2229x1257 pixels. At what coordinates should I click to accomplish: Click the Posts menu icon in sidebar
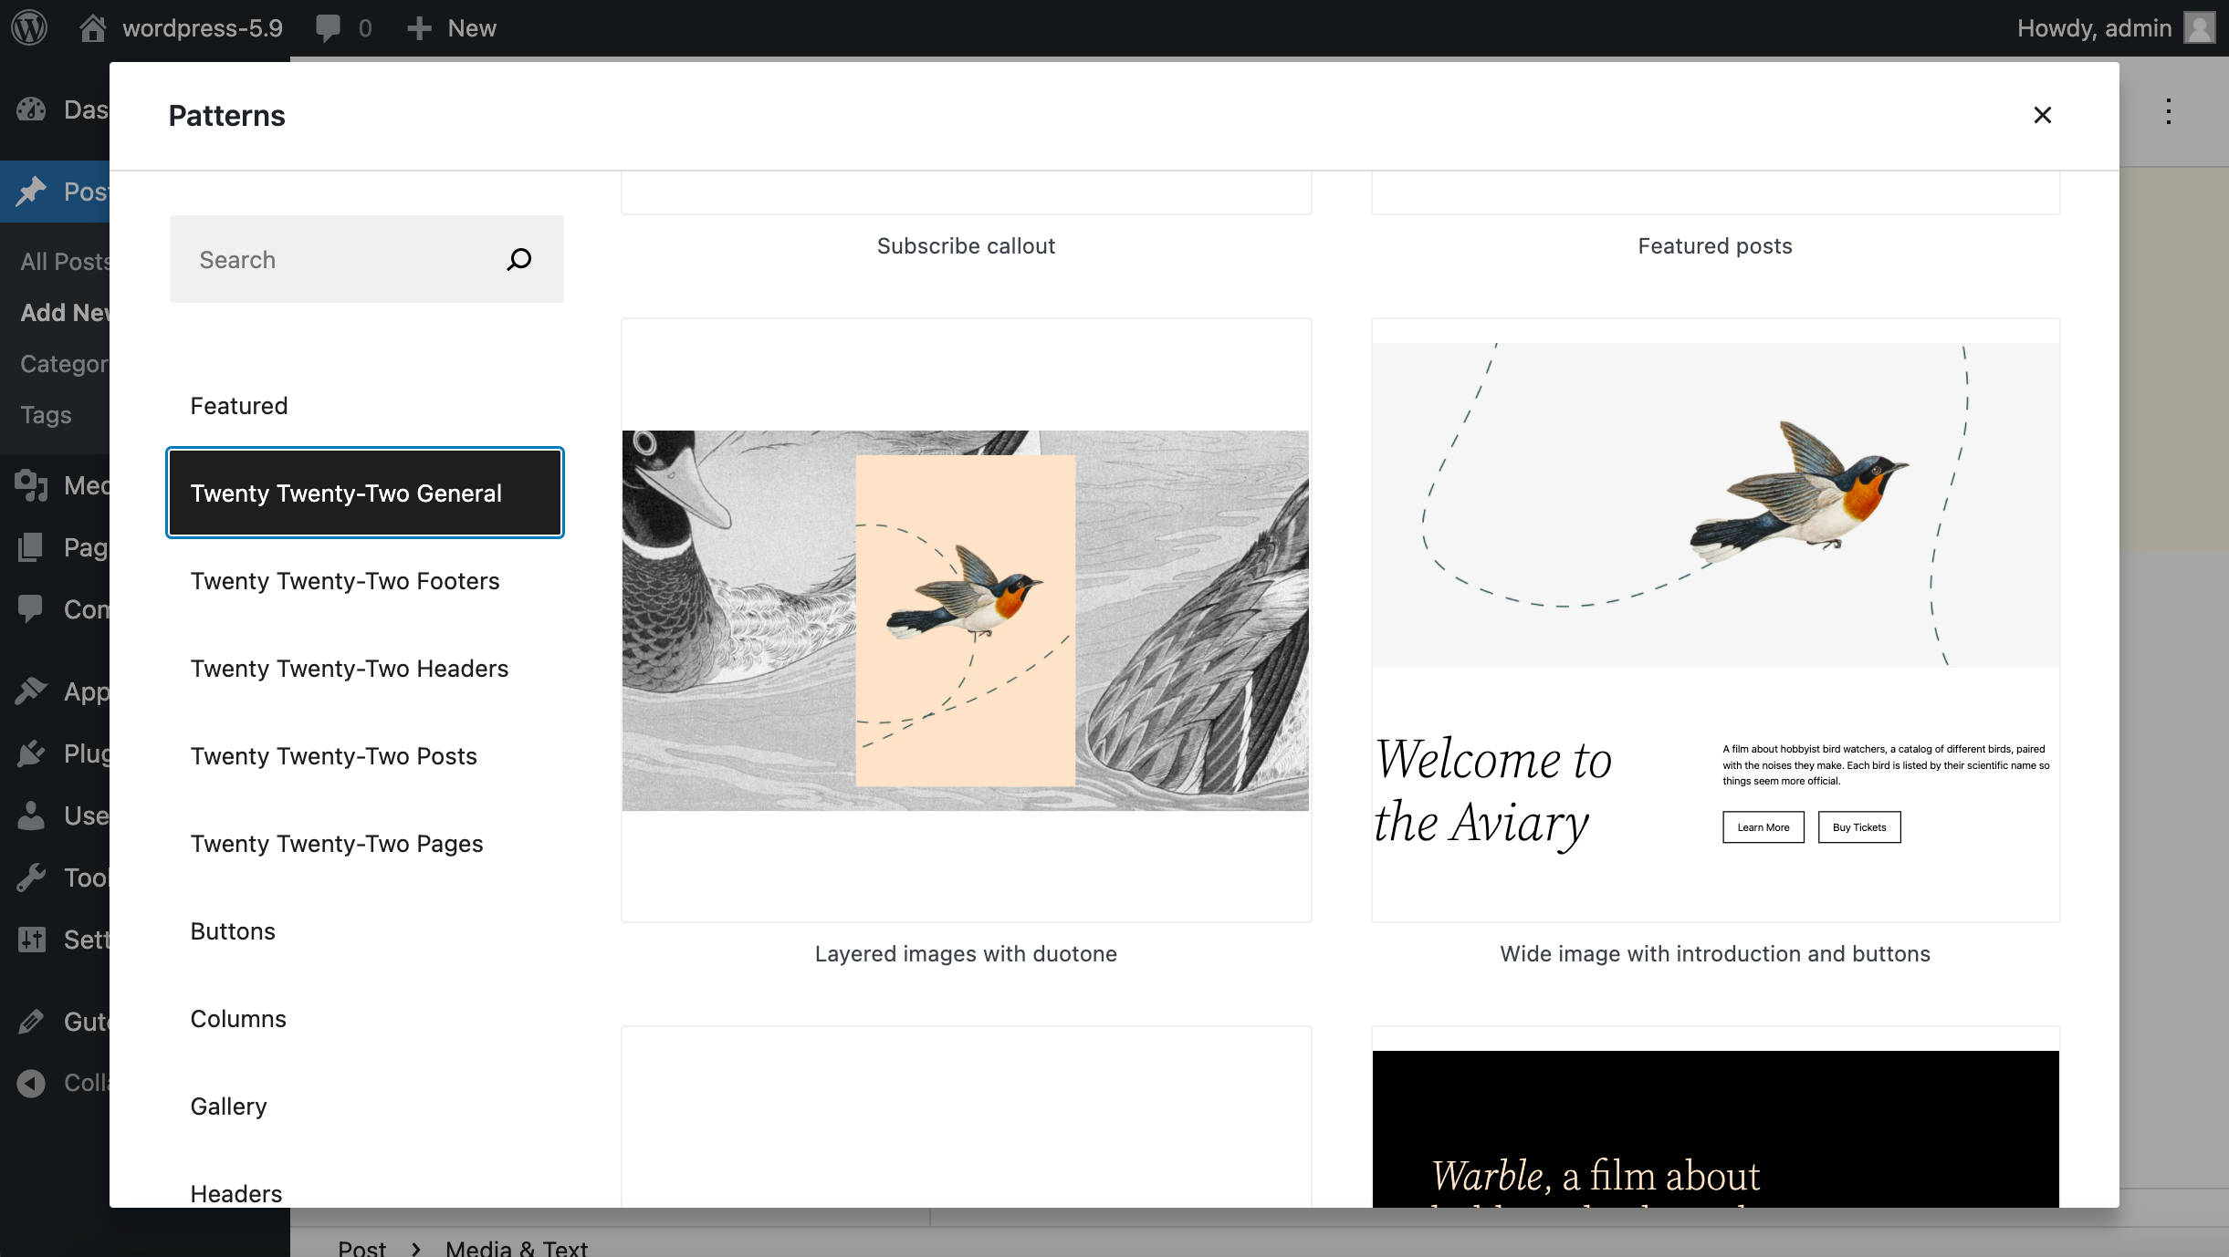coord(31,192)
